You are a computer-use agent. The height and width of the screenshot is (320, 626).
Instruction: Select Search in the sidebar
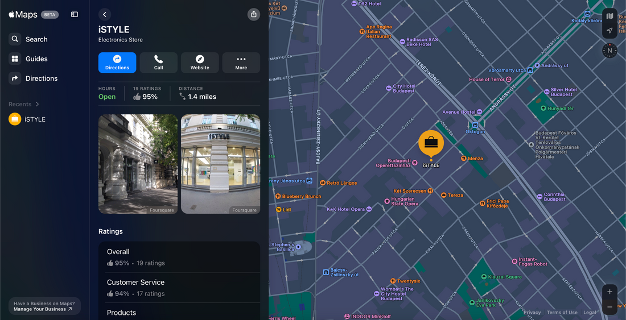click(36, 39)
